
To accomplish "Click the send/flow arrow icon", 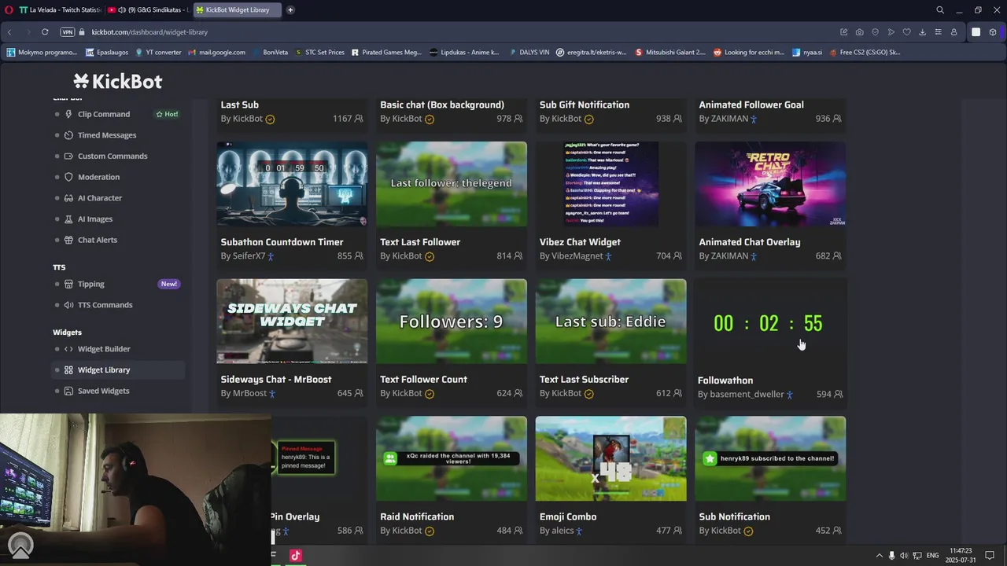I will click(x=891, y=32).
